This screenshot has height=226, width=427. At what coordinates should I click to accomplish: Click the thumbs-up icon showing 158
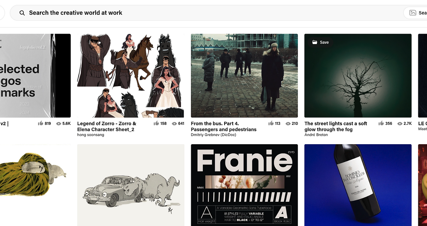(x=156, y=123)
